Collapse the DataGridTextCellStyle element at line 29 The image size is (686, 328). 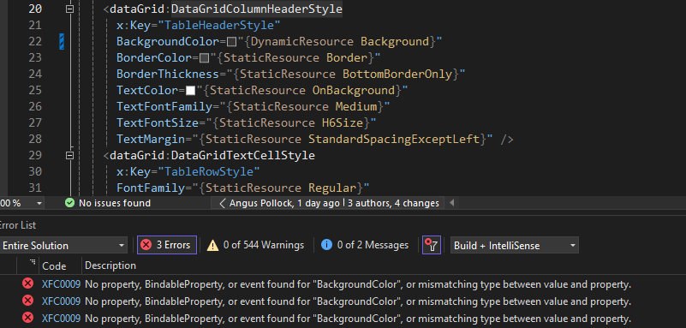pyautogui.click(x=69, y=155)
